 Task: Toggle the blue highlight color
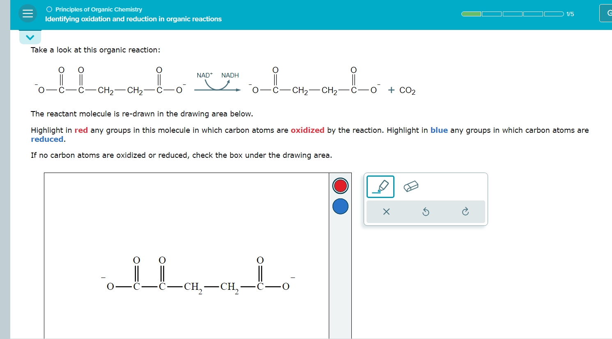tap(340, 207)
